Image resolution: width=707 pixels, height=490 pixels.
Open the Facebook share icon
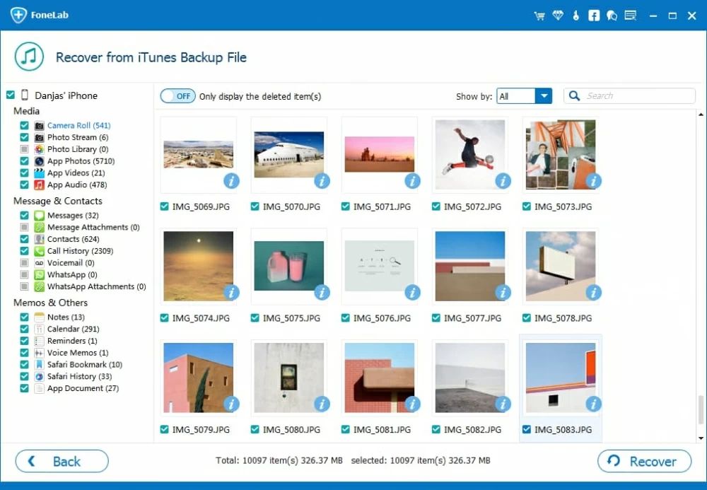coord(594,16)
